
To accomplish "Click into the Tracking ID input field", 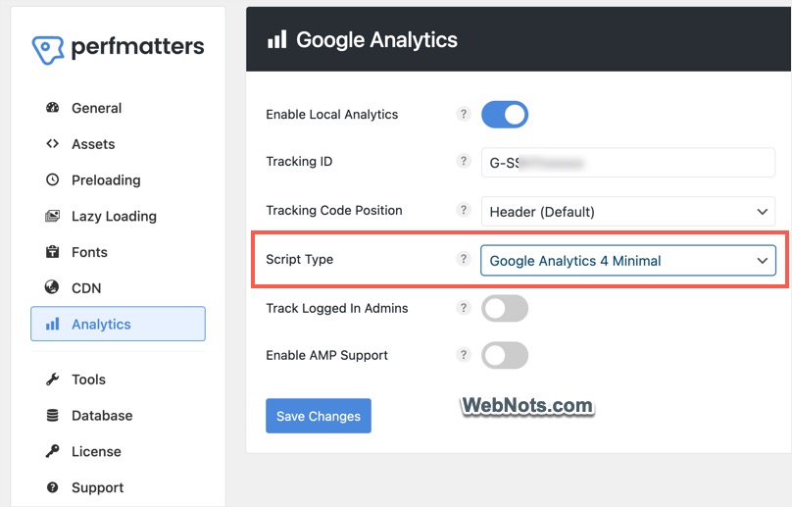I will point(628,162).
